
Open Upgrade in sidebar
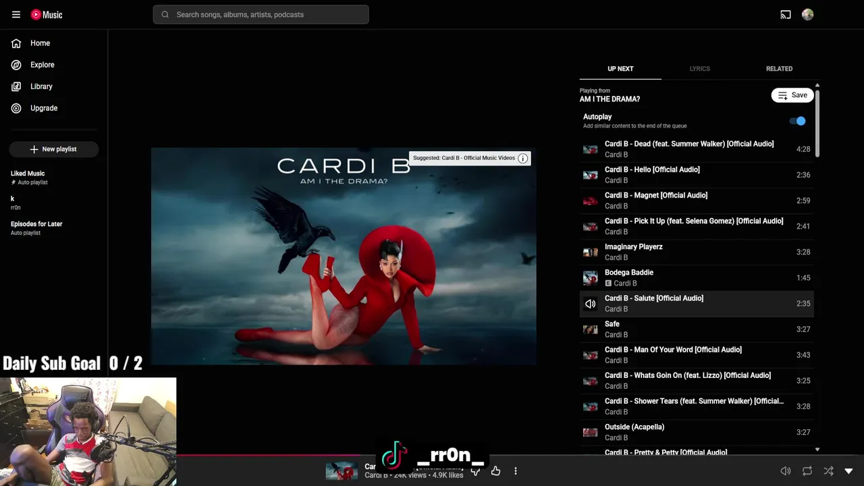coord(54,108)
